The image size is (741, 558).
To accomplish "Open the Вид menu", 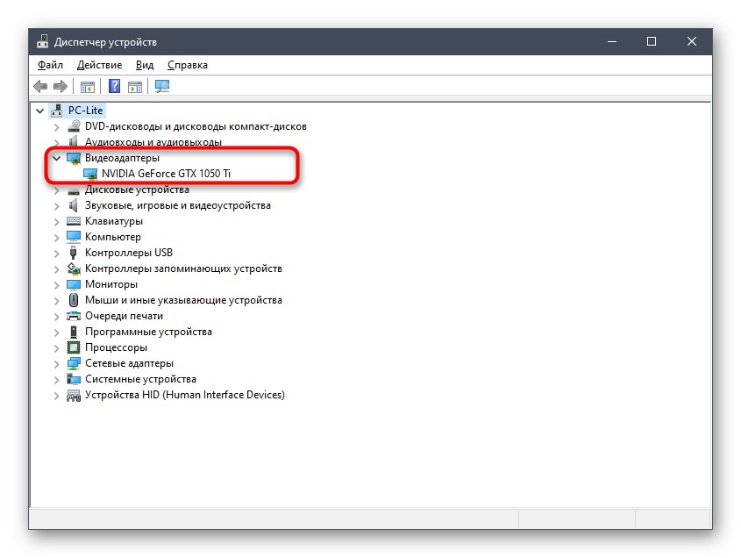I will tap(145, 64).
